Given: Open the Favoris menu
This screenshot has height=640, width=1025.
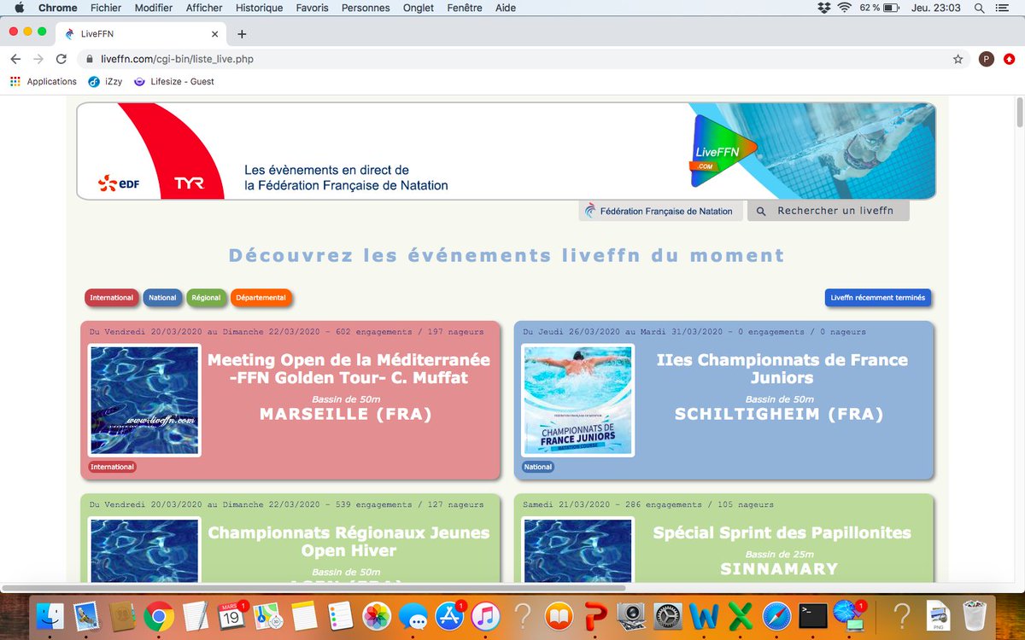Looking at the screenshot, I should (x=312, y=8).
